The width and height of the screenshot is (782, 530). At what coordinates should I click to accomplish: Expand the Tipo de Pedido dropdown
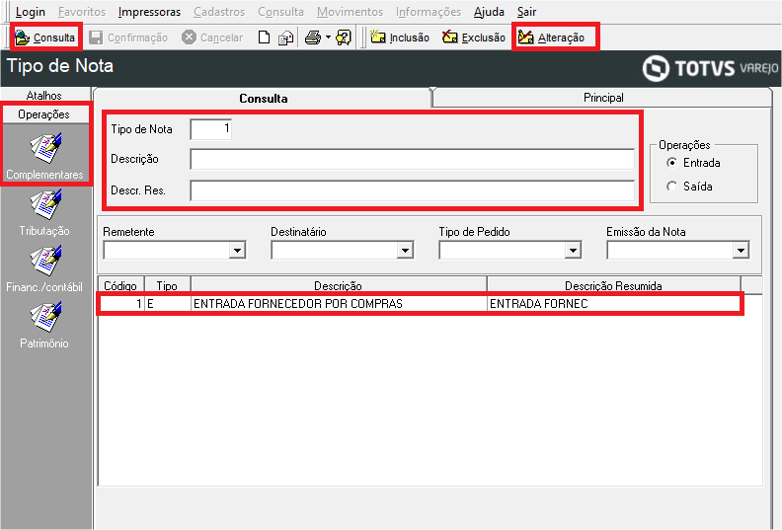pyautogui.click(x=573, y=250)
